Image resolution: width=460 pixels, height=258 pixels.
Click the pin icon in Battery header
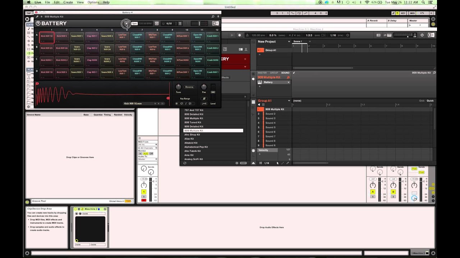[x=218, y=16]
